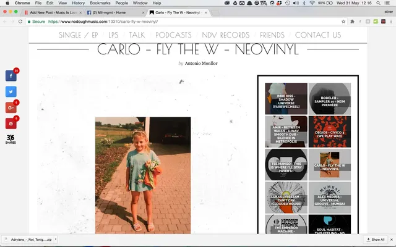The image size is (396, 247).
Task: Open Degios Civico 3 thumbnail
Action: 330,132
